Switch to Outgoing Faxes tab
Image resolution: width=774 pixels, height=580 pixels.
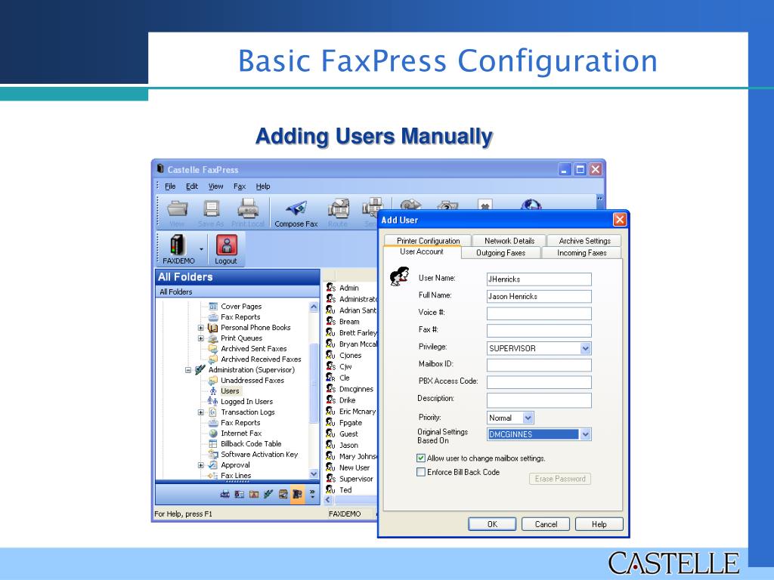click(500, 252)
